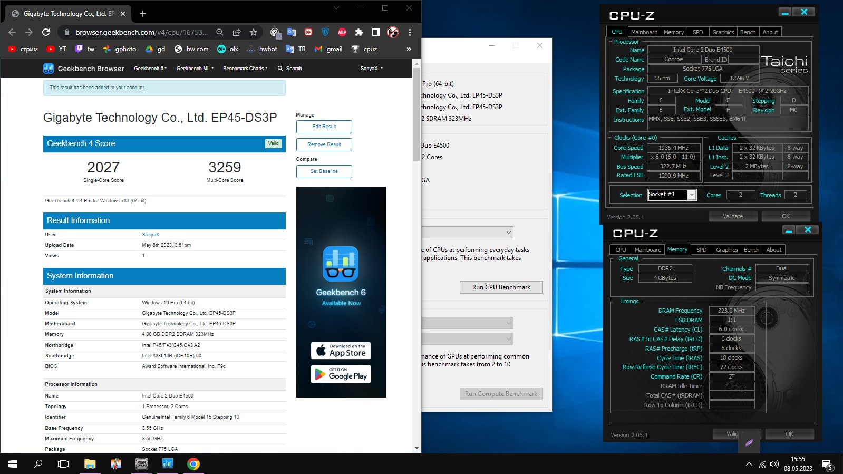Open the Twitch tw bookmark

click(85, 49)
